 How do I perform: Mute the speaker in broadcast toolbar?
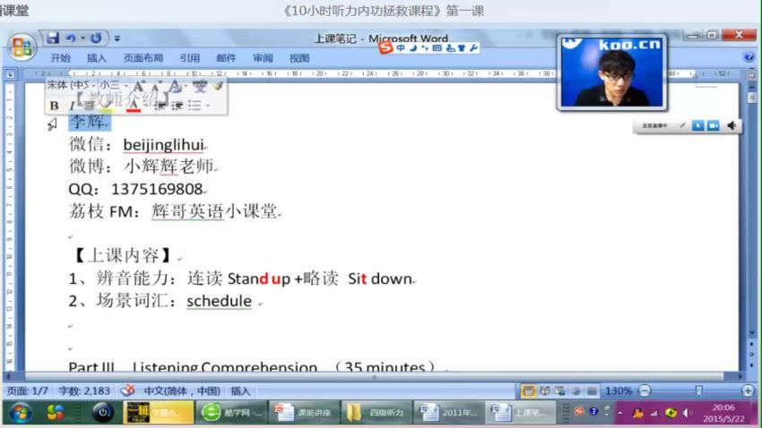click(x=732, y=125)
